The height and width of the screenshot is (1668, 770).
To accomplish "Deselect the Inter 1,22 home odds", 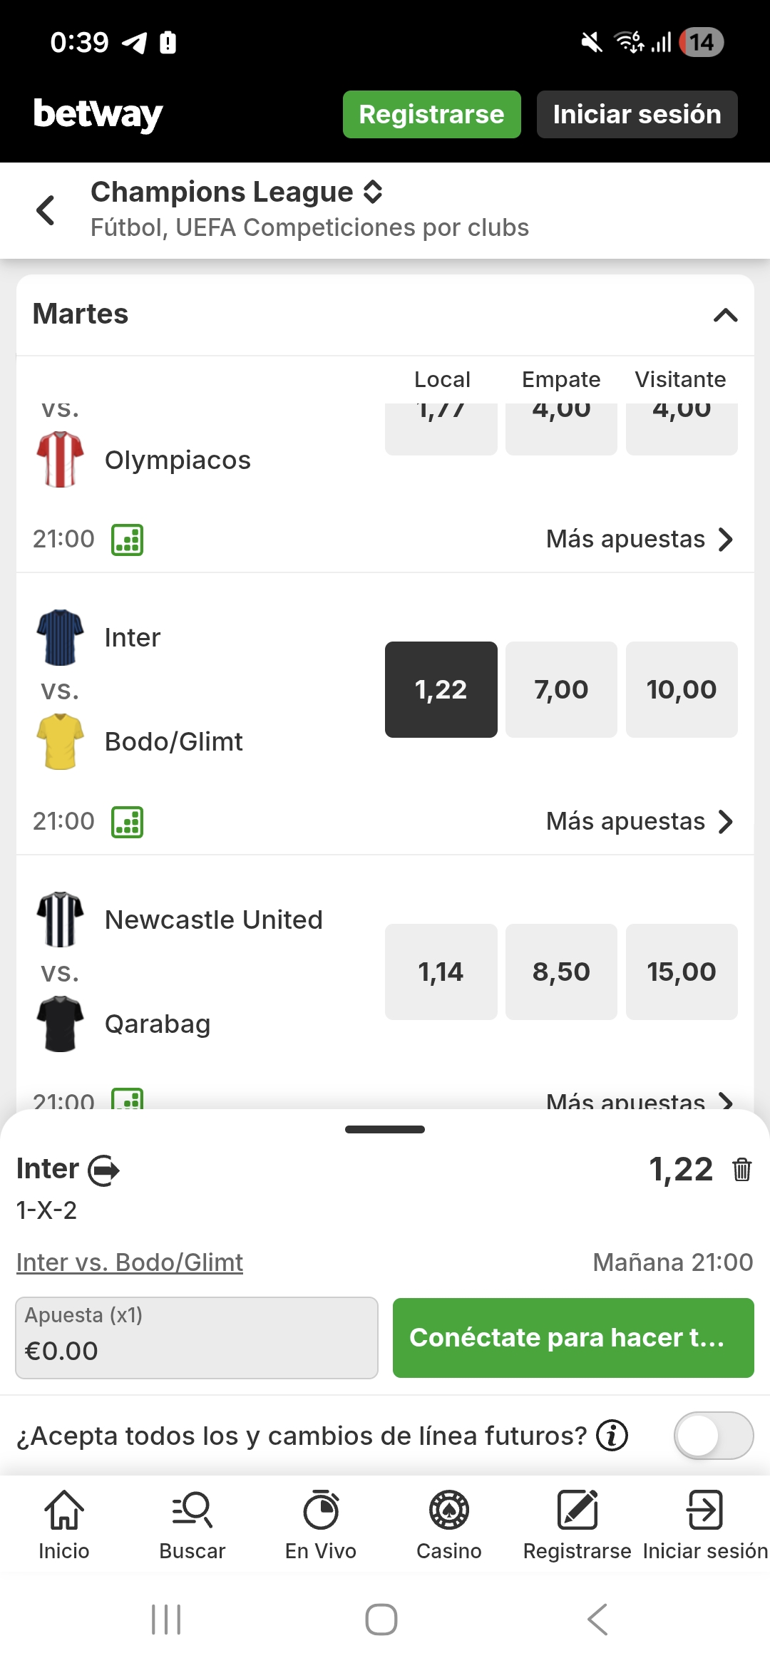I will [441, 689].
